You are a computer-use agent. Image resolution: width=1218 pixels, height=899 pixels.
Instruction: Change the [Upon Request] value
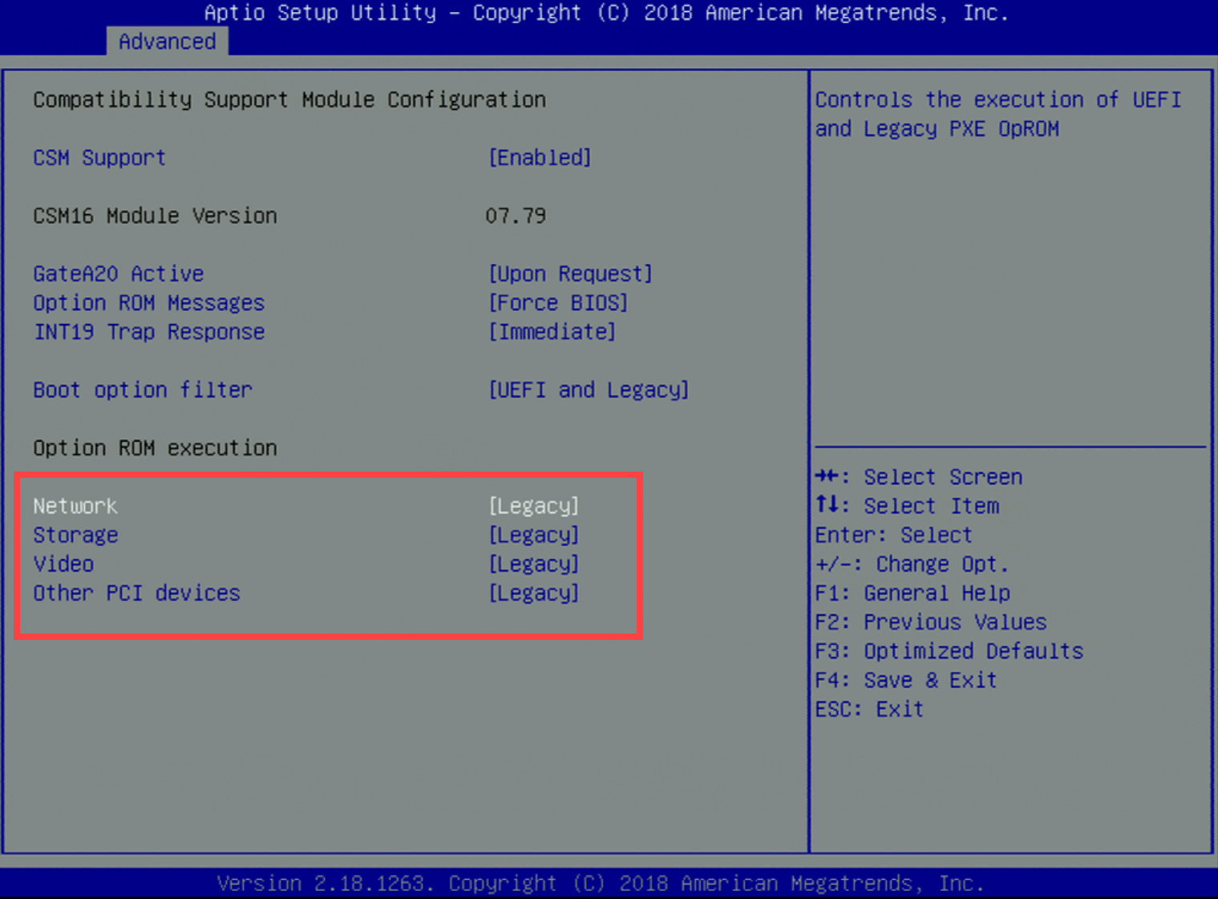click(570, 273)
